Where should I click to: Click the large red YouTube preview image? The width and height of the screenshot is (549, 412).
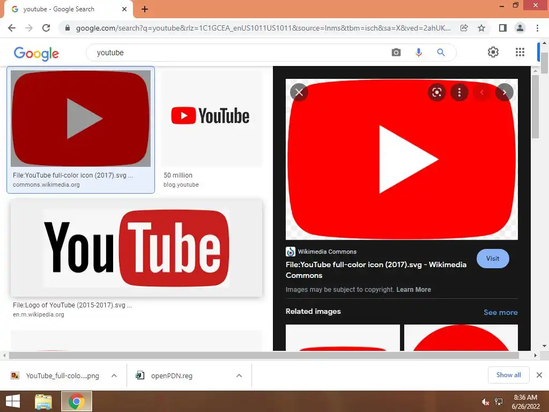pyautogui.click(x=402, y=159)
